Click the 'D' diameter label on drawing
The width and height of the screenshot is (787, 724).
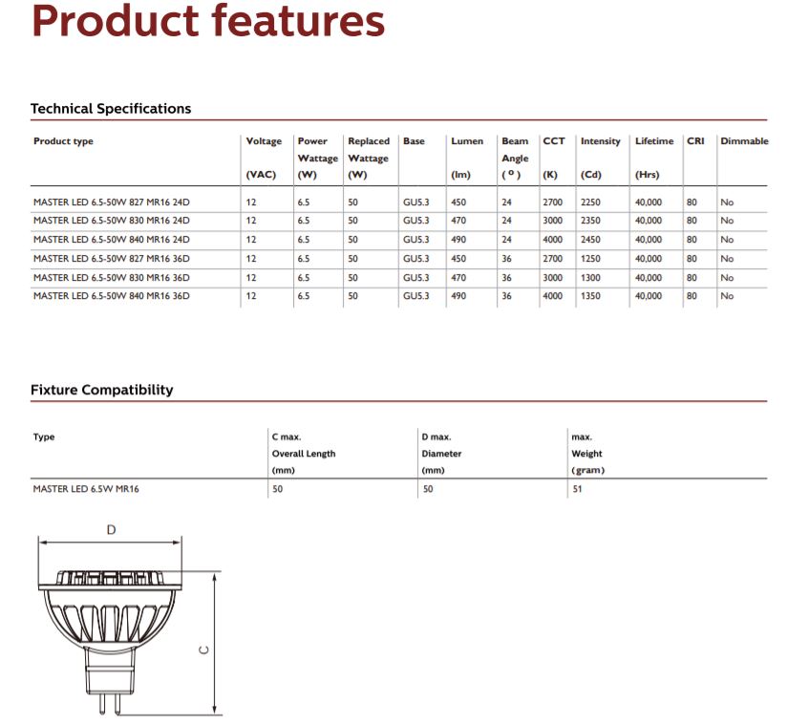point(112,530)
